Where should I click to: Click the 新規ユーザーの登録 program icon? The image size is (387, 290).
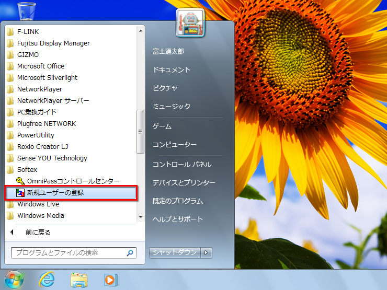pos(20,193)
